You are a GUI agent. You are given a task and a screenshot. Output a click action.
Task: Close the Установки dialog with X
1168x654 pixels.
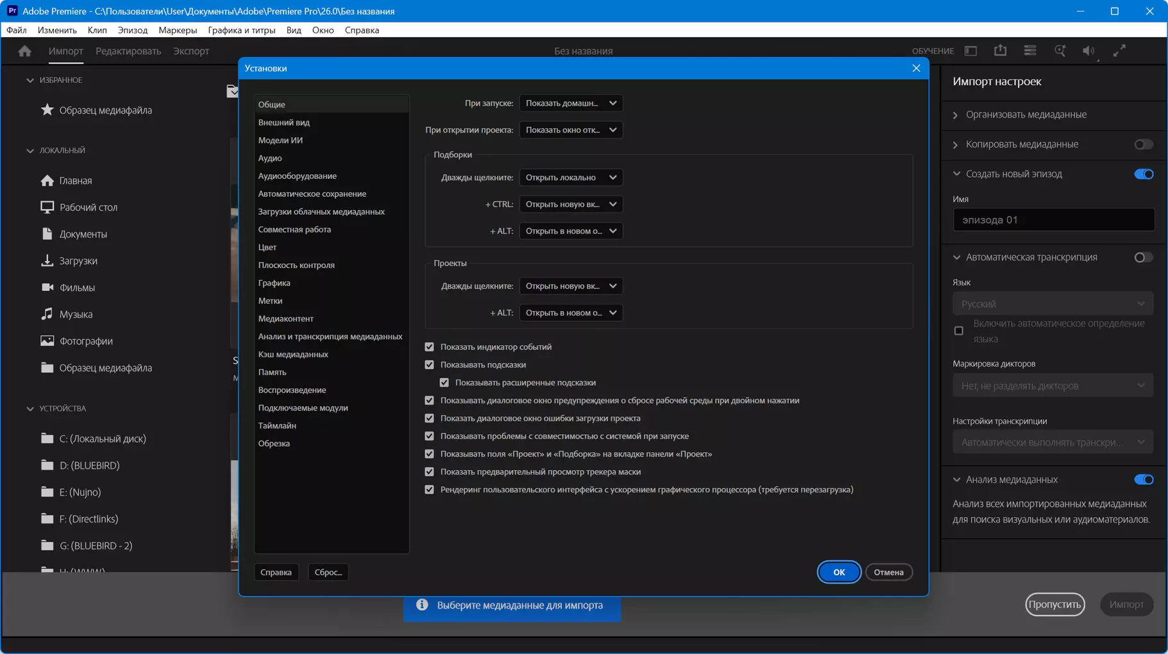click(916, 68)
